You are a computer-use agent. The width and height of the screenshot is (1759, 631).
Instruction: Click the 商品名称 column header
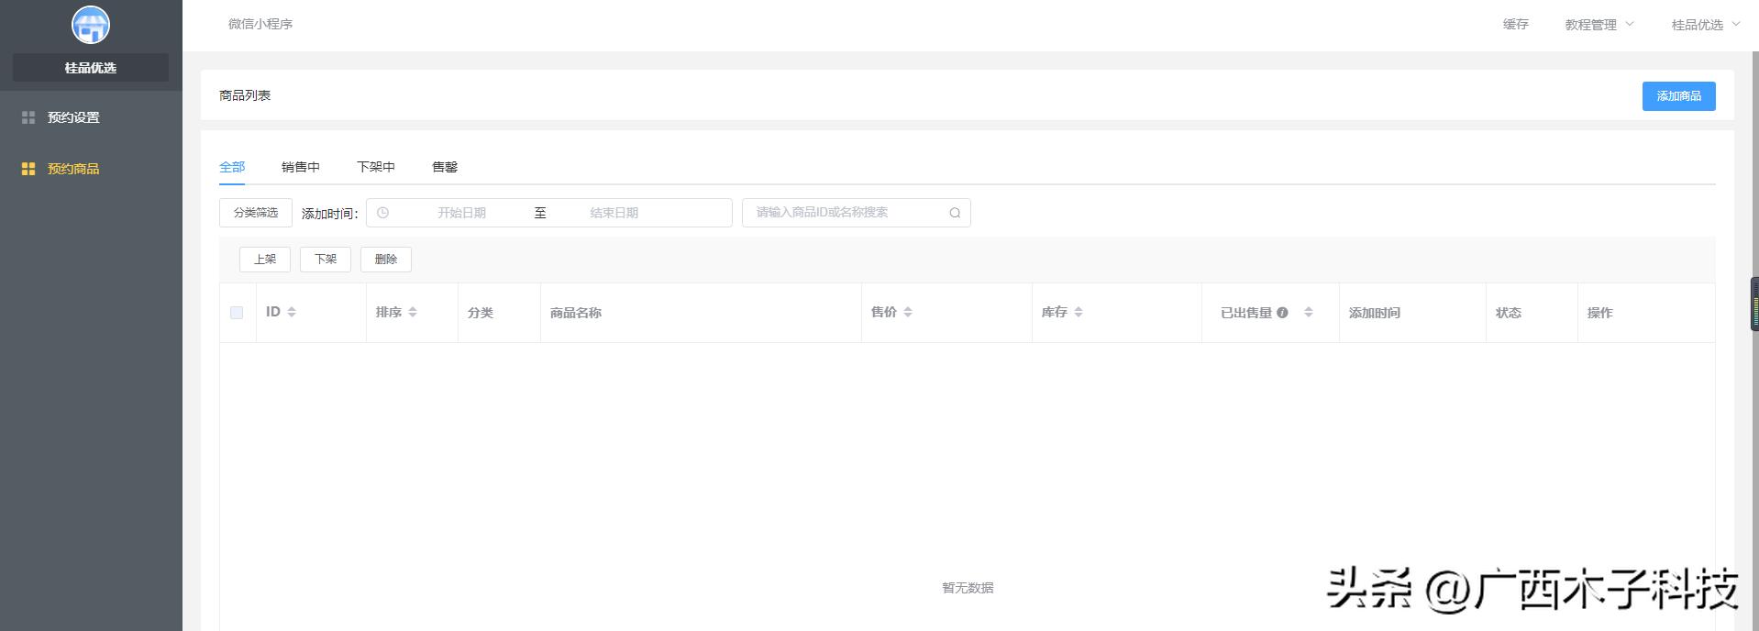click(x=576, y=313)
